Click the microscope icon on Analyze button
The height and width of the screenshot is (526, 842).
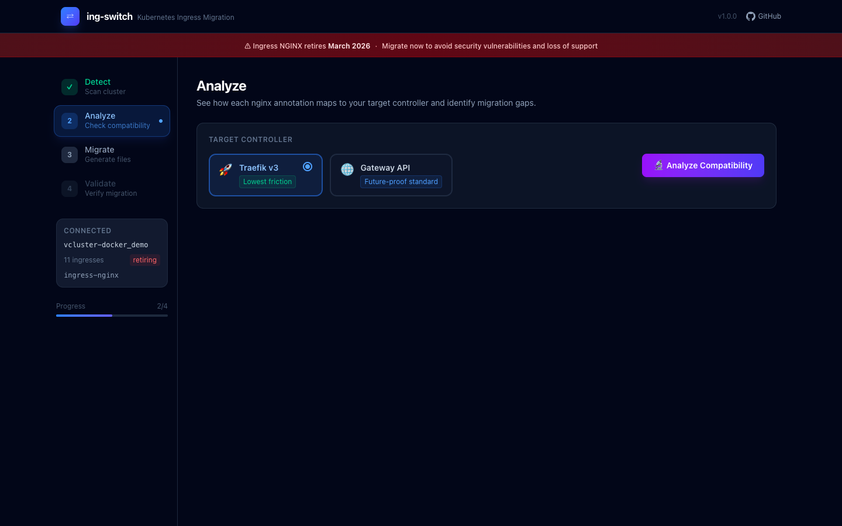point(659,165)
